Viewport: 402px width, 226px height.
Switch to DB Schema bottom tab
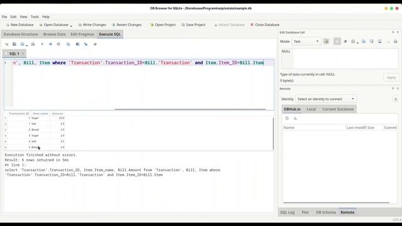pyautogui.click(x=326, y=212)
